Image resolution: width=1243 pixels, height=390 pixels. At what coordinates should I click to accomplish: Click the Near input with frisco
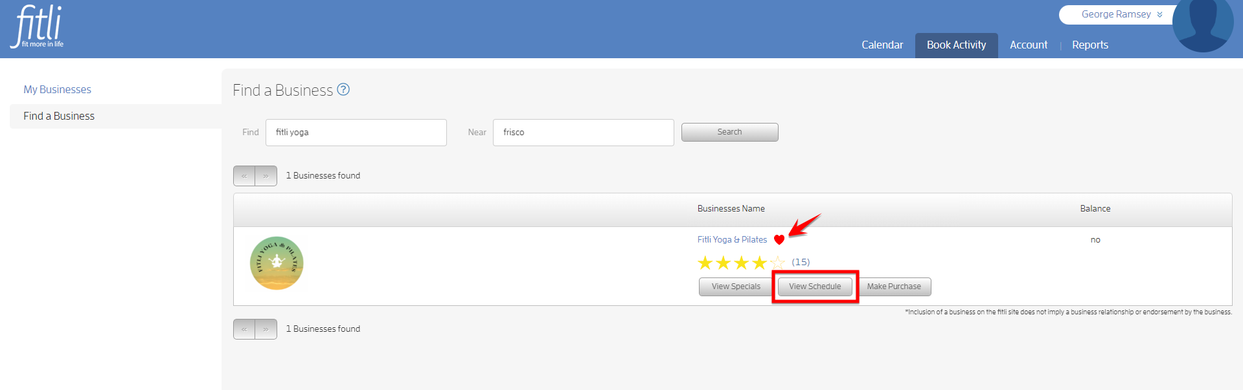(583, 133)
